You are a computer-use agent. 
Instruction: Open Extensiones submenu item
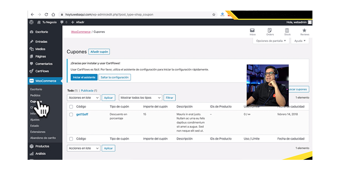(x=38, y=132)
